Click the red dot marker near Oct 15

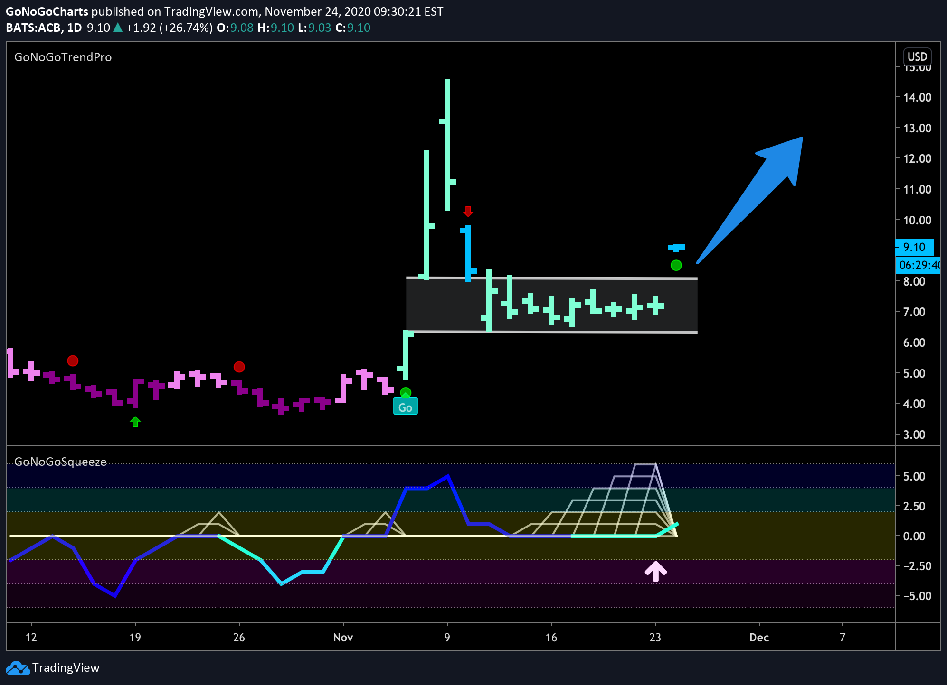(73, 361)
